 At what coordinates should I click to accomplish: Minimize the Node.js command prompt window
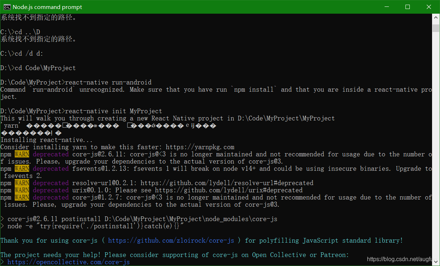click(386, 7)
